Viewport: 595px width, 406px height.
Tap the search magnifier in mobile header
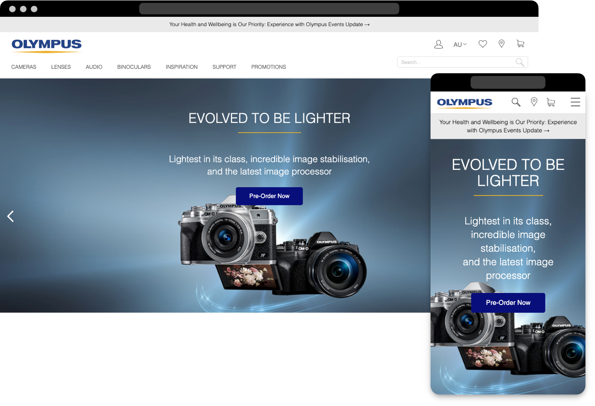(516, 102)
